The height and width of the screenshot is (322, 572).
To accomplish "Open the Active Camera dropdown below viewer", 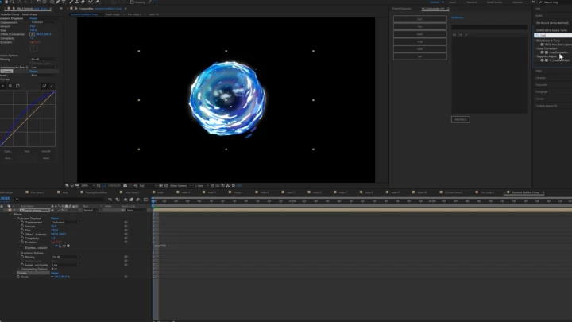I will (180, 185).
